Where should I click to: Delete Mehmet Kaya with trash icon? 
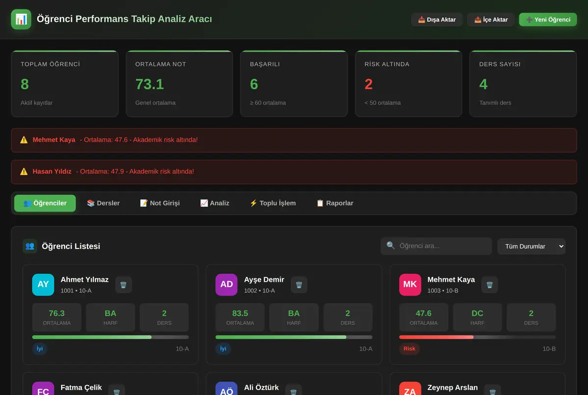point(490,285)
